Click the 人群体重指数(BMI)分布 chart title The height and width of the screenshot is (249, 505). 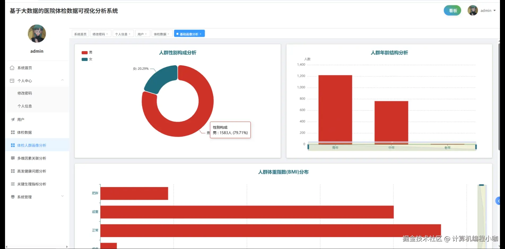pyautogui.click(x=283, y=172)
